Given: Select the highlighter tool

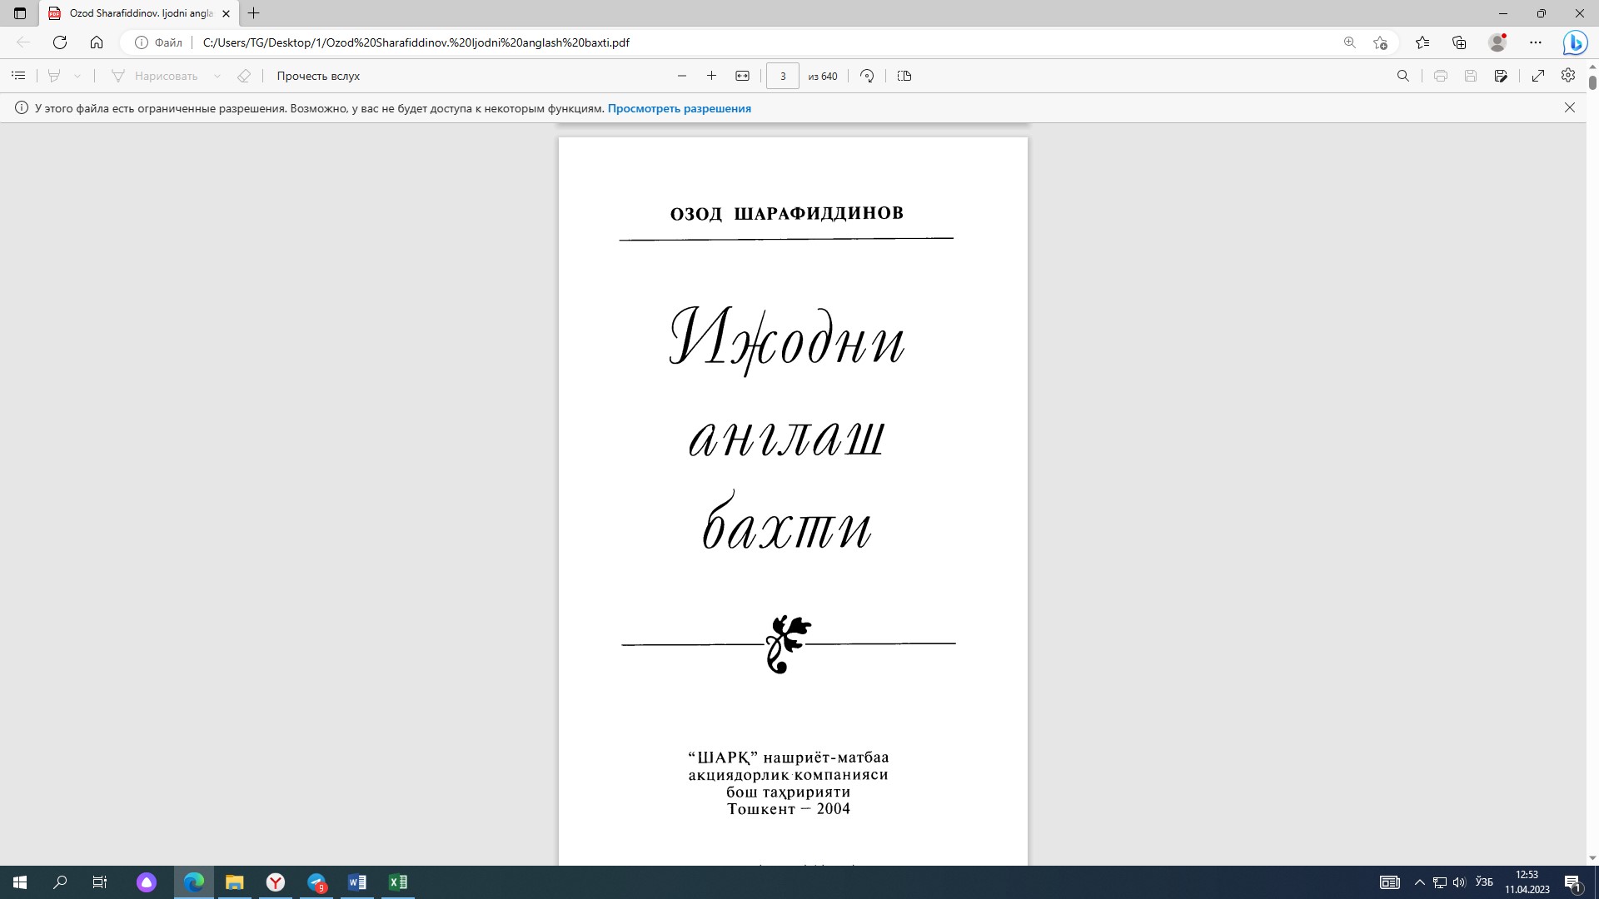Looking at the screenshot, I should pyautogui.click(x=53, y=76).
